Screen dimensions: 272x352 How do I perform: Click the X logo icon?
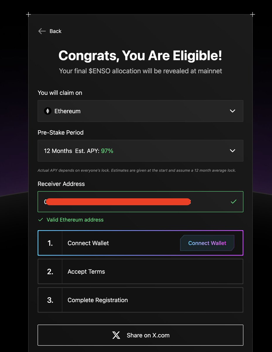(x=116, y=335)
